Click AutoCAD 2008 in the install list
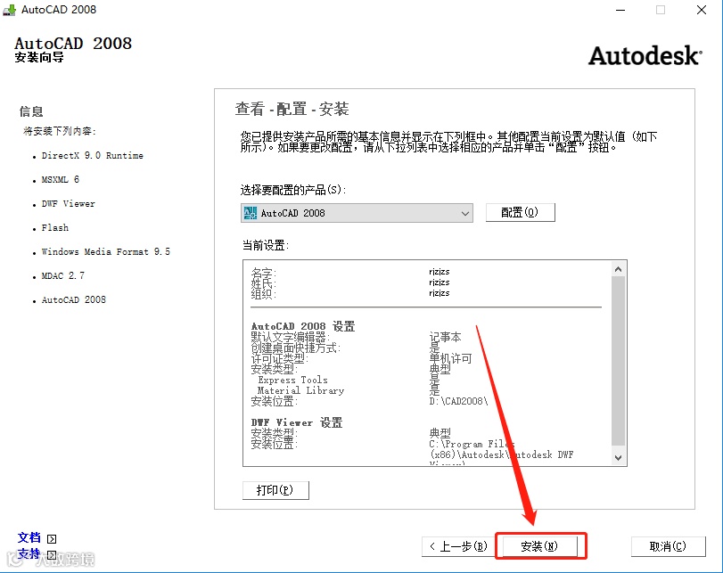The height and width of the screenshot is (573, 723). [x=74, y=299]
